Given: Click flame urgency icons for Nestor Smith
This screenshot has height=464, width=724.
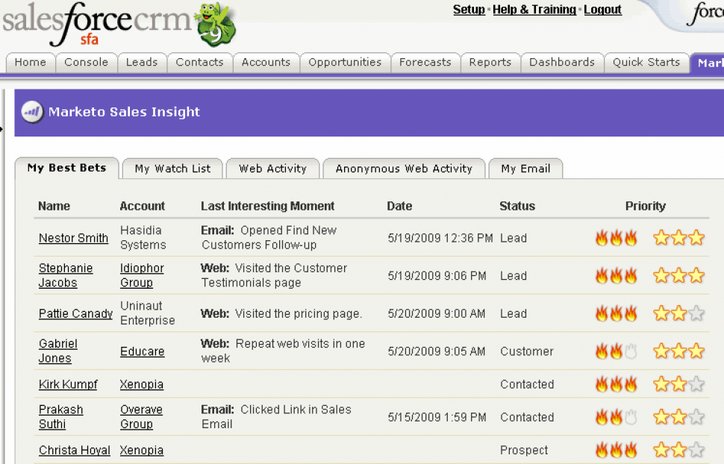Looking at the screenshot, I should coord(617,238).
